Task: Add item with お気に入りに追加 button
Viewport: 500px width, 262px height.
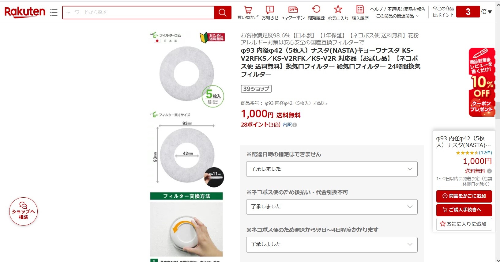Action: click(x=464, y=224)
